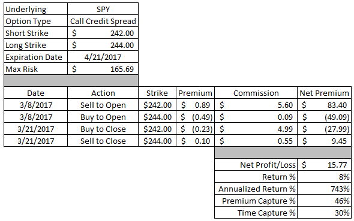Click the Buy to Close action cell
The image size is (354, 221).
click(103, 129)
